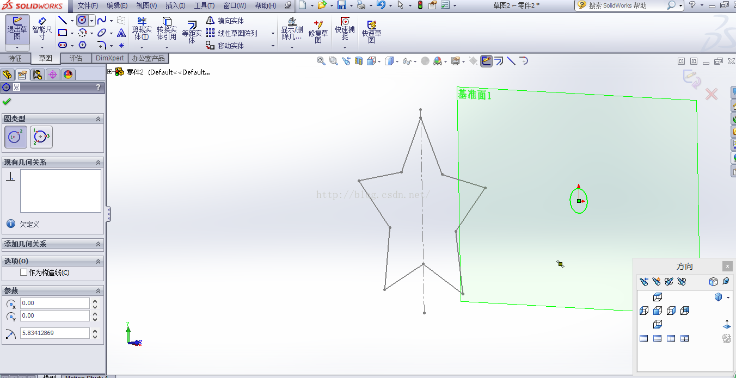Click the Section View icon

[359, 61]
